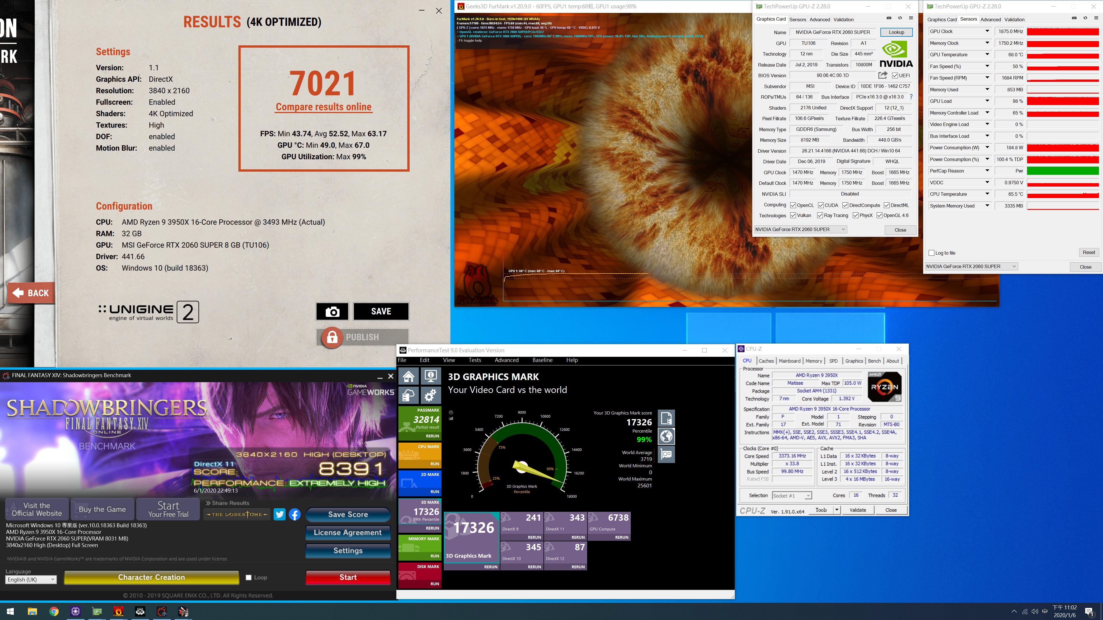Enable Log to file checkbox
Screen dimensions: 1103x620
931,253
